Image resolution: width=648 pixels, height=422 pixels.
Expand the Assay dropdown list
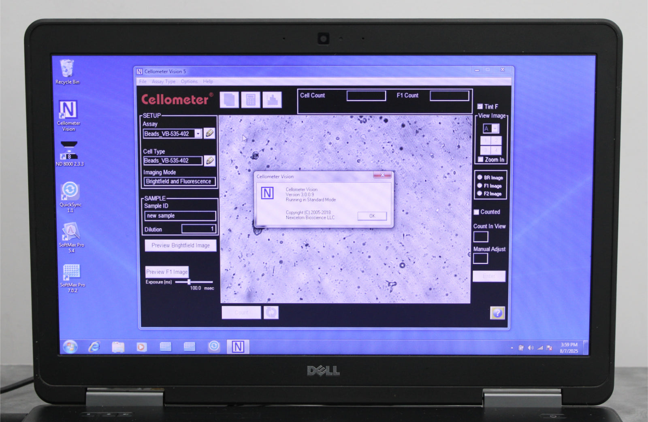point(198,134)
